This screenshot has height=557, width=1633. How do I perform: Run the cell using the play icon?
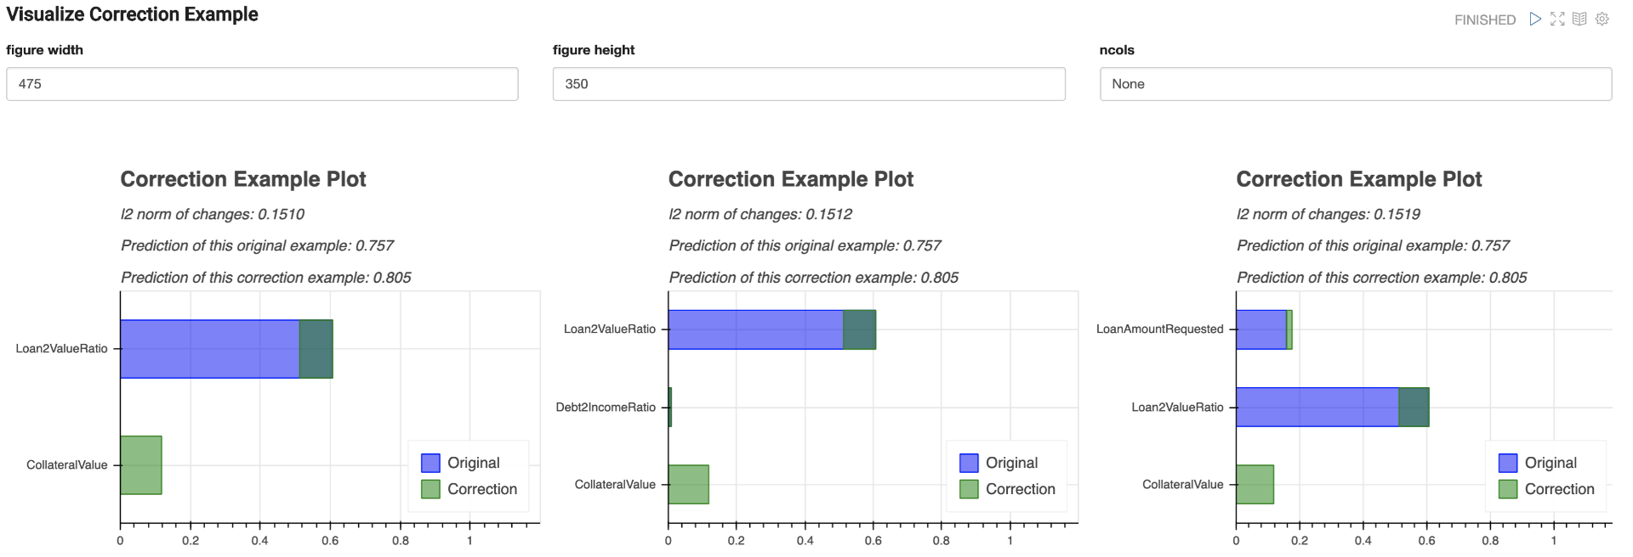point(1535,19)
